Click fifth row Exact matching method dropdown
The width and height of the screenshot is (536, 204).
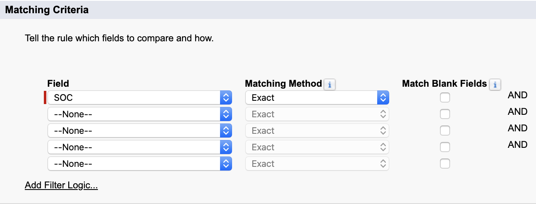coord(317,164)
